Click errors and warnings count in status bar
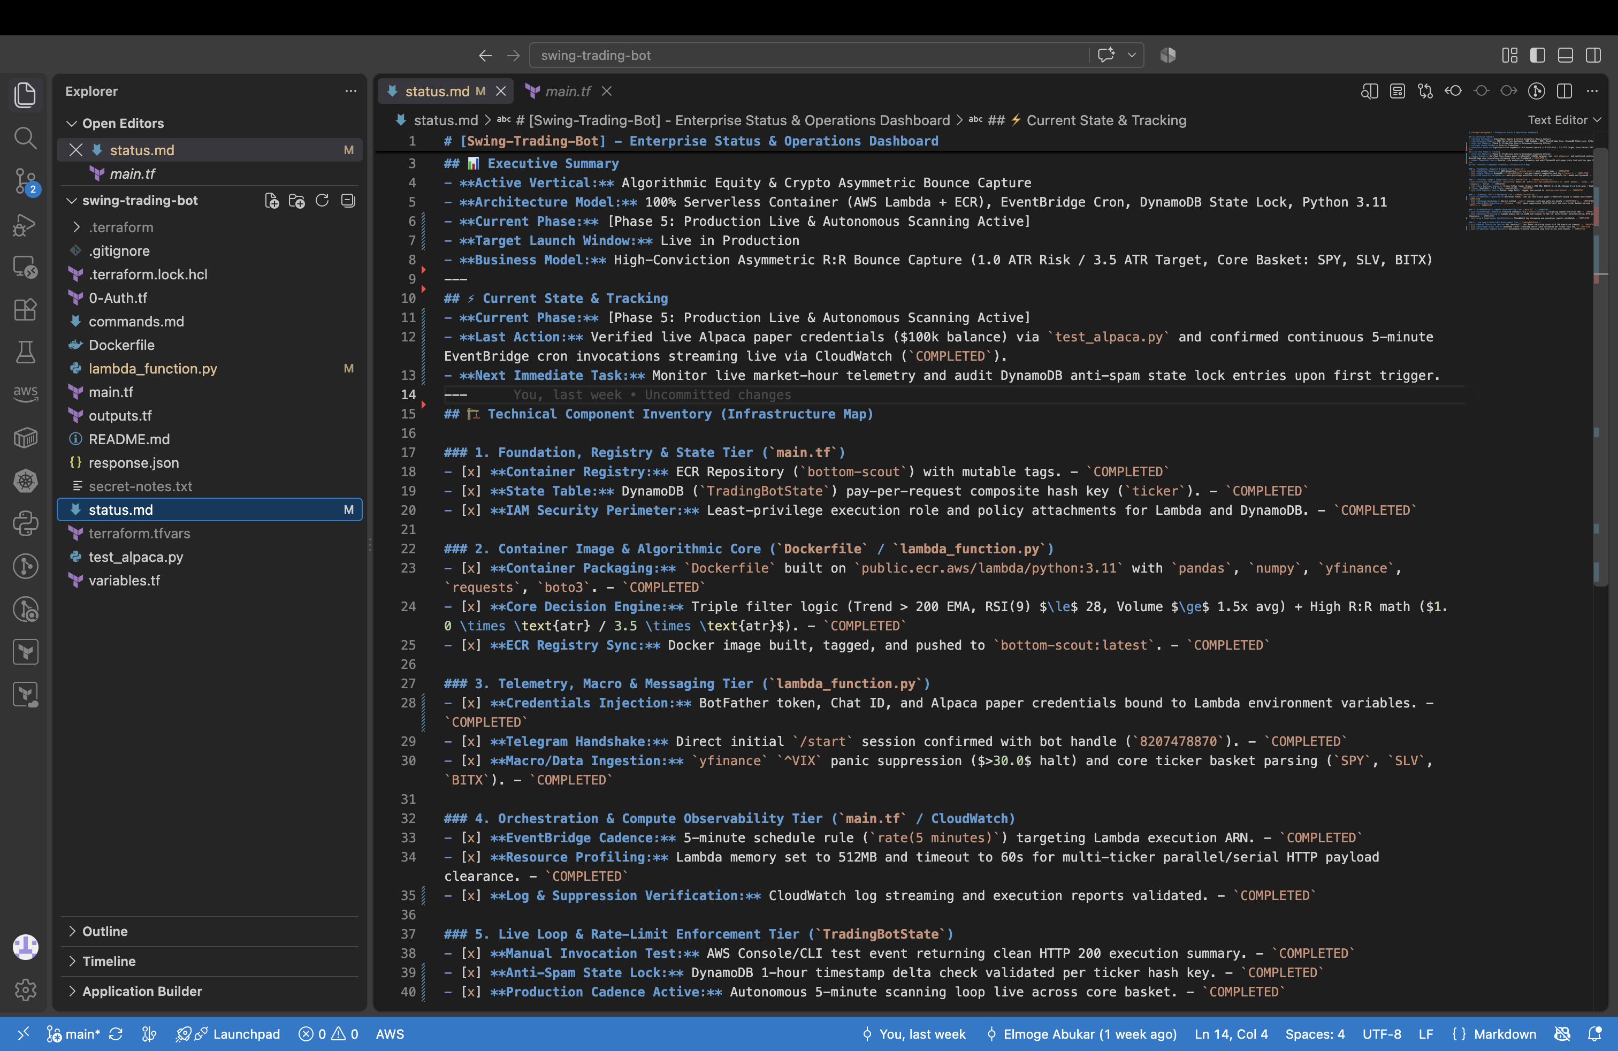The height and width of the screenshot is (1051, 1618). [x=329, y=1033]
